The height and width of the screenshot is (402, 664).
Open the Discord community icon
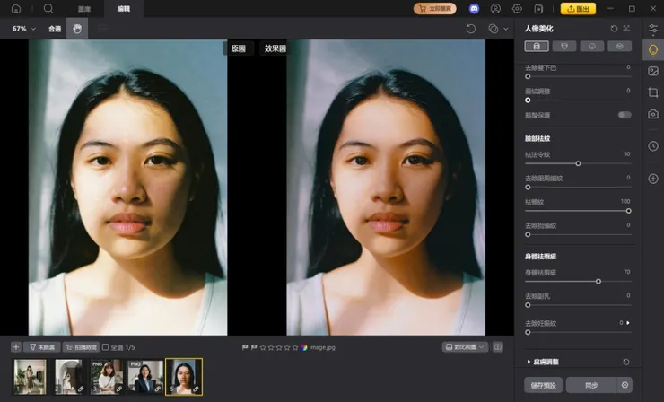475,8
